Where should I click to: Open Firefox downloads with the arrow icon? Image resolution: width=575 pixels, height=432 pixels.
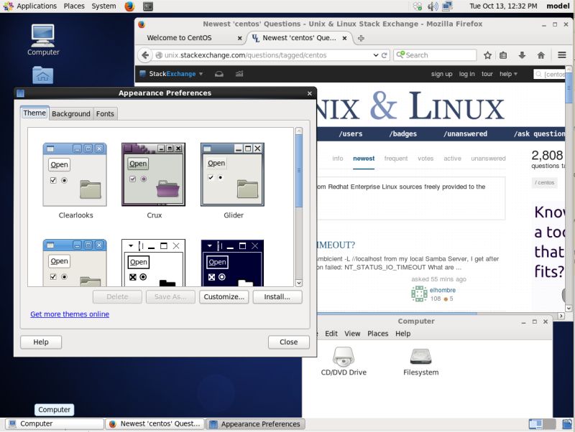click(x=522, y=55)
